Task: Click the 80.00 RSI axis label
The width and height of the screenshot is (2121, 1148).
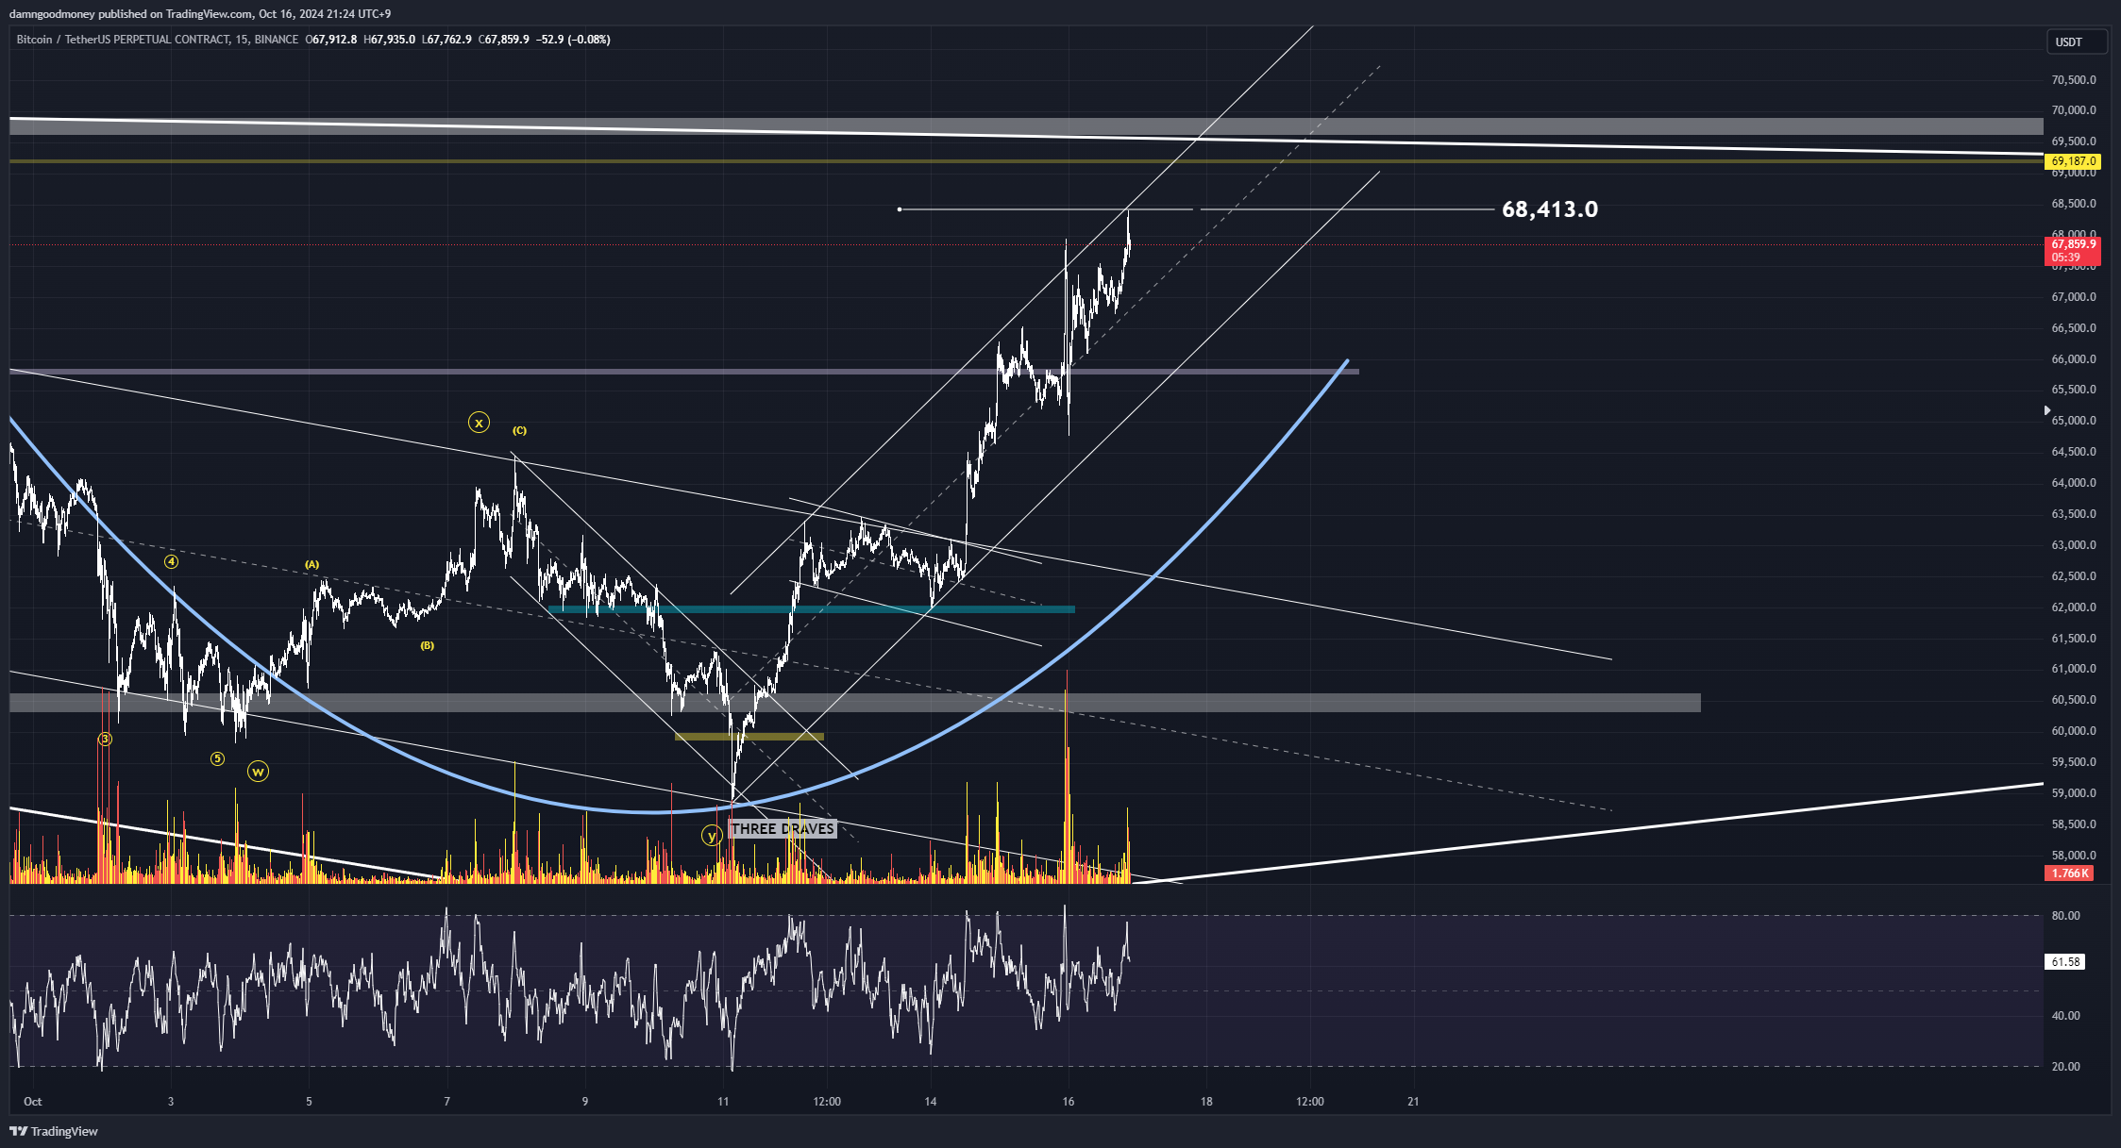Action: (x=2066, y=915)
